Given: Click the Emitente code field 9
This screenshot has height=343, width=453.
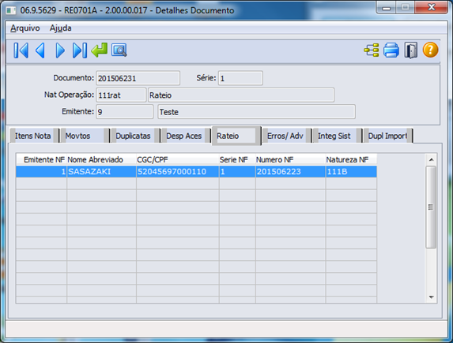Looking at the screenshot, I should (125, 111).
